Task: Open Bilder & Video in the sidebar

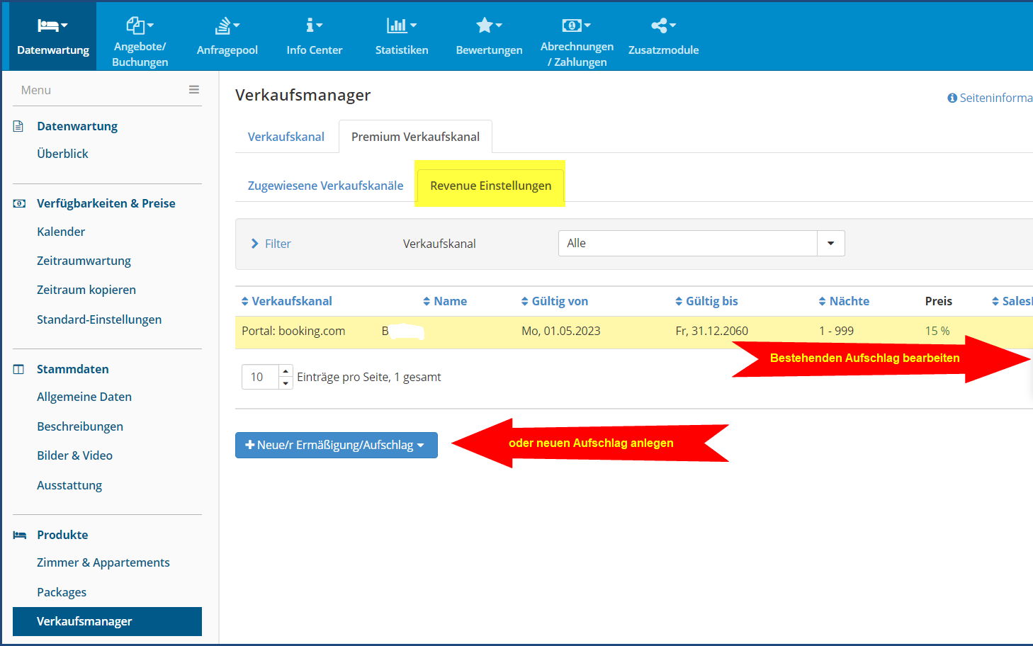Action: click(x=74, y=455)
